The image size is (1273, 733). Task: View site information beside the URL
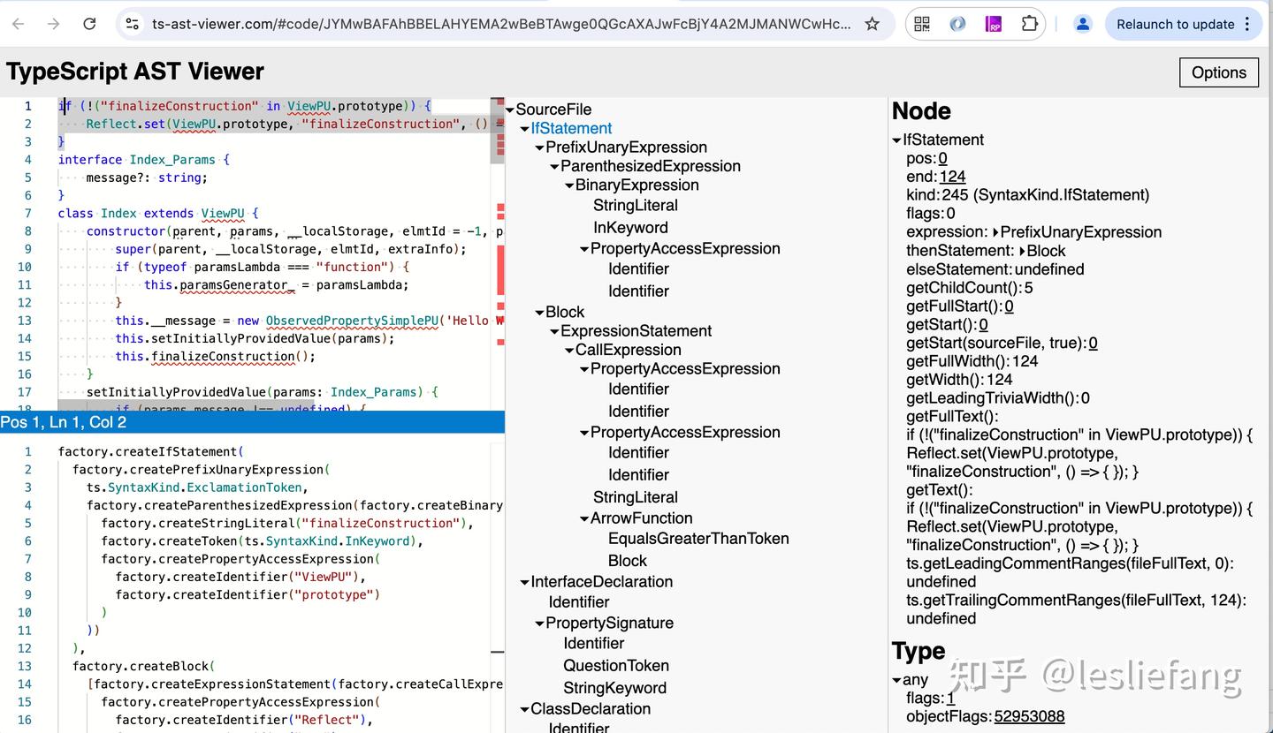[133, 25]
